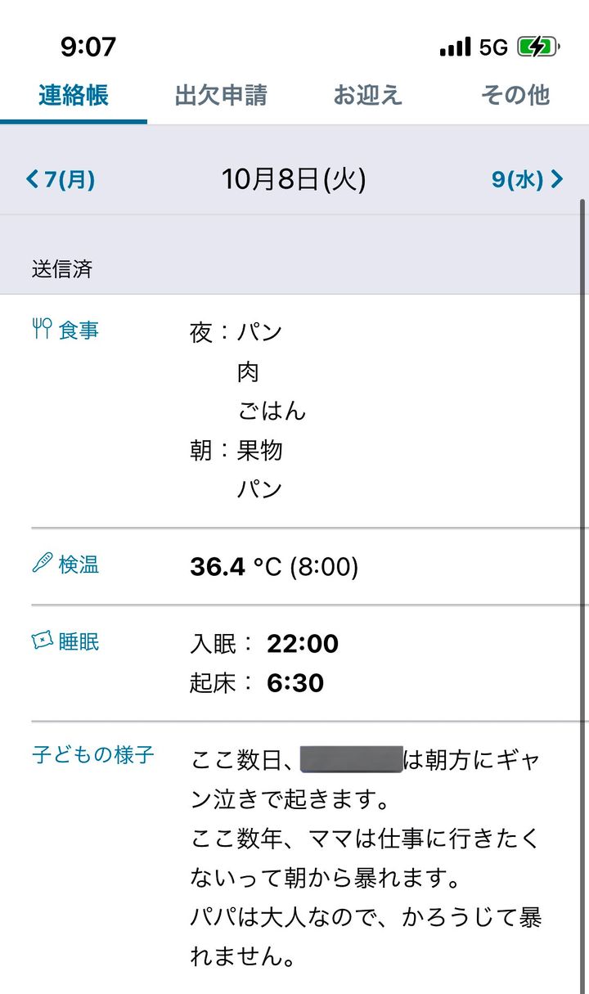This screenshot has width=589, height=994.
Task: Switch to the 出欠申請 tab
Action: pos(221,95)
